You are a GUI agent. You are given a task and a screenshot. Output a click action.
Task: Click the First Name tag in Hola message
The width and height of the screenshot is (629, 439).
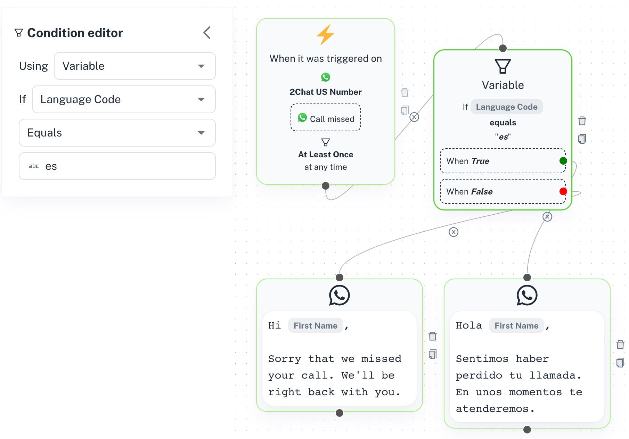coord(516,325)
